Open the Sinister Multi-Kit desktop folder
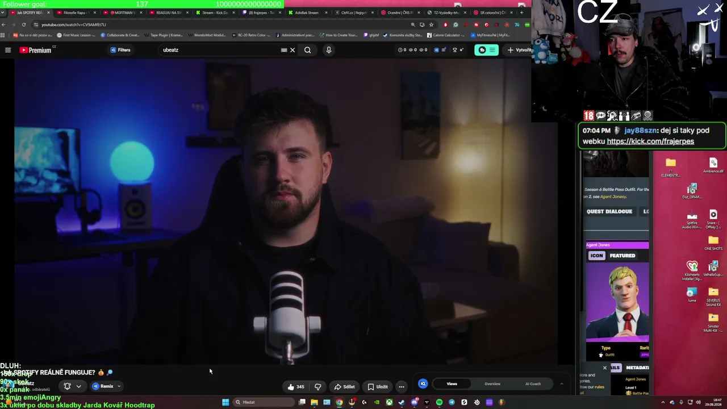 point(713,323)
